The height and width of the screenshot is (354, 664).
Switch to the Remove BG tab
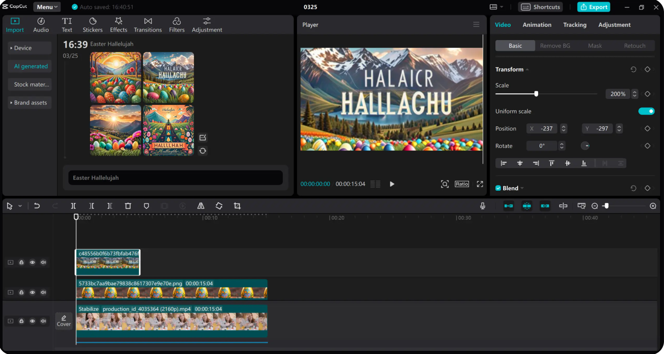pyautogui.click(x=555, y=46)
